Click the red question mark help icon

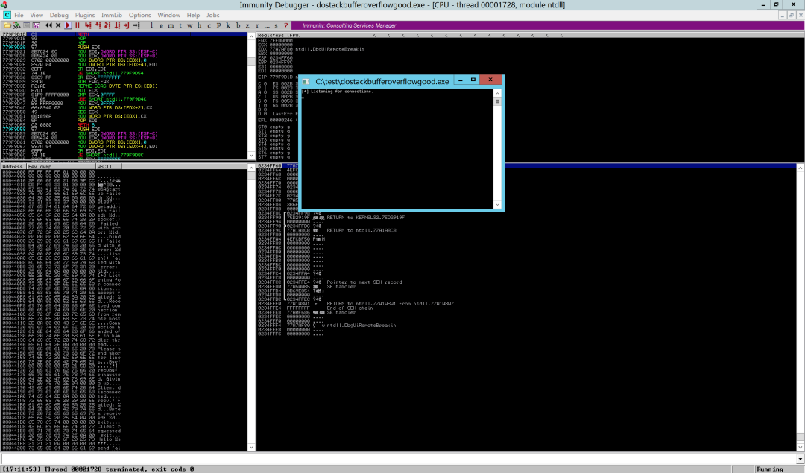[x=286, y=25]
